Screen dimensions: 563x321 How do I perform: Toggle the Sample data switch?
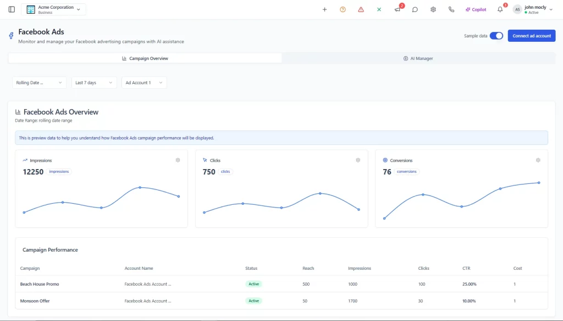(496, 36)
